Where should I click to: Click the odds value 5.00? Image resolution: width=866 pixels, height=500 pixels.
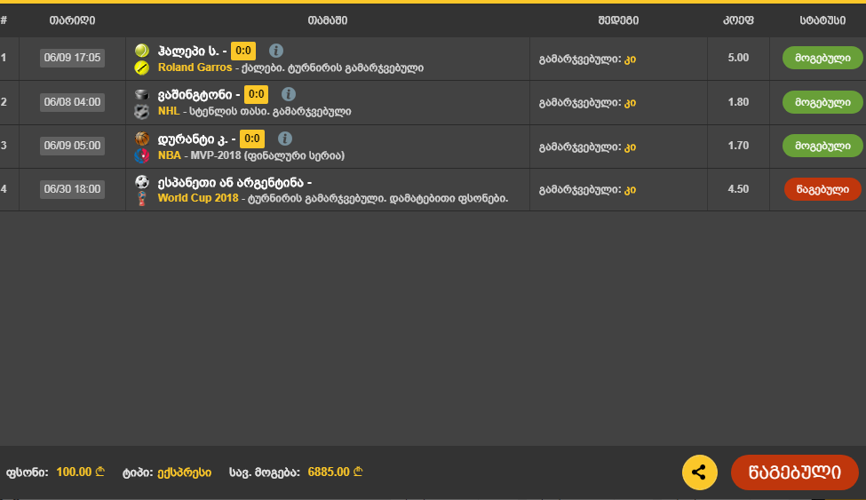(738, 58)
